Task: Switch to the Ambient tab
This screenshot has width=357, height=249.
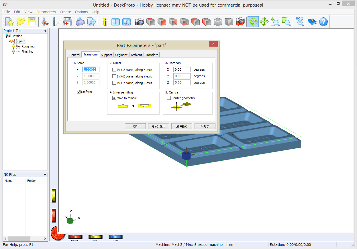Action: click(x=136, y=55)
